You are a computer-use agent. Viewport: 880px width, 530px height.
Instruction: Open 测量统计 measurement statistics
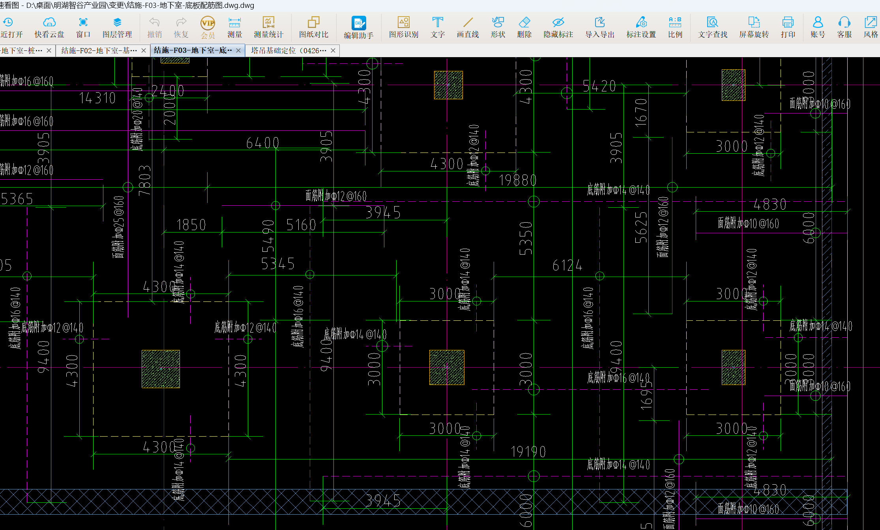[268, 28]
